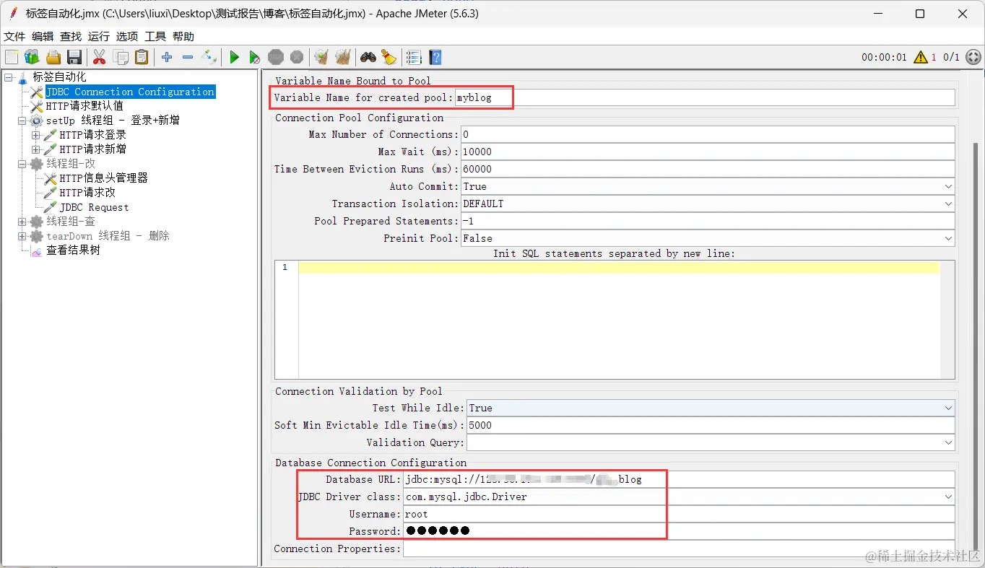The width and height of the screenshot is (985, 568).
Task: Click the Max Wait (ms) field
Action: [708, 152]
